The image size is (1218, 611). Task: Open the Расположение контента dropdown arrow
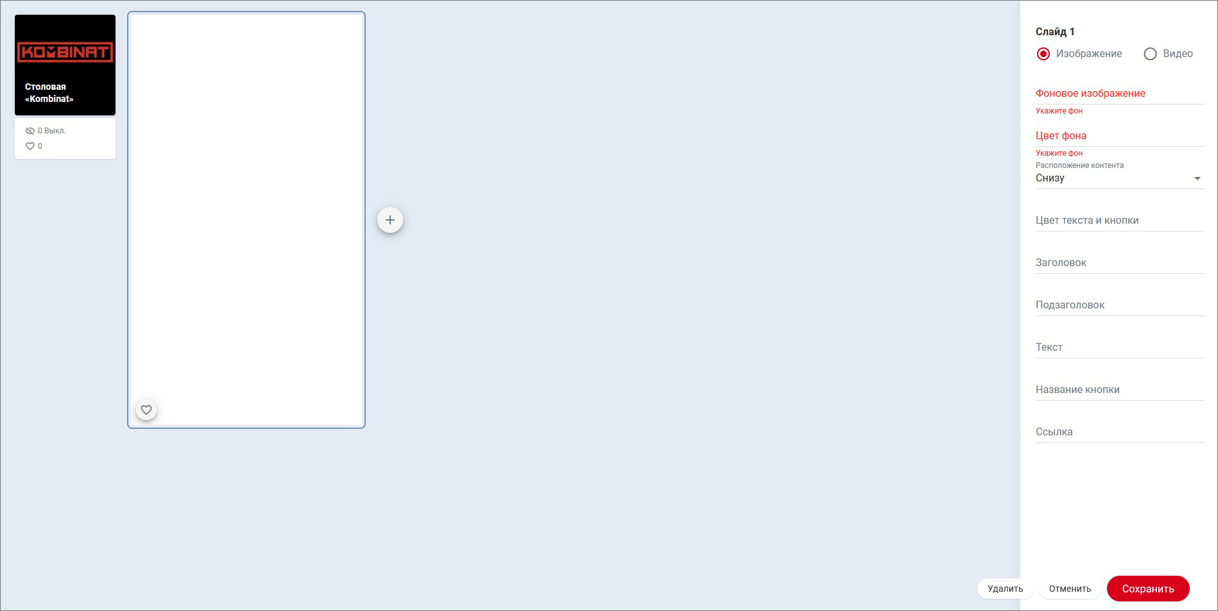coord(1197,178)
